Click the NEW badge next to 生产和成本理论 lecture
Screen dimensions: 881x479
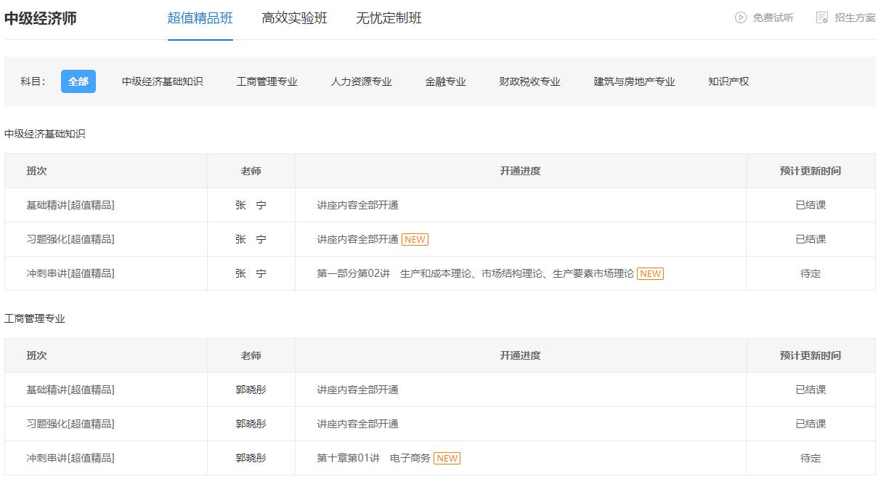point(650,273)
